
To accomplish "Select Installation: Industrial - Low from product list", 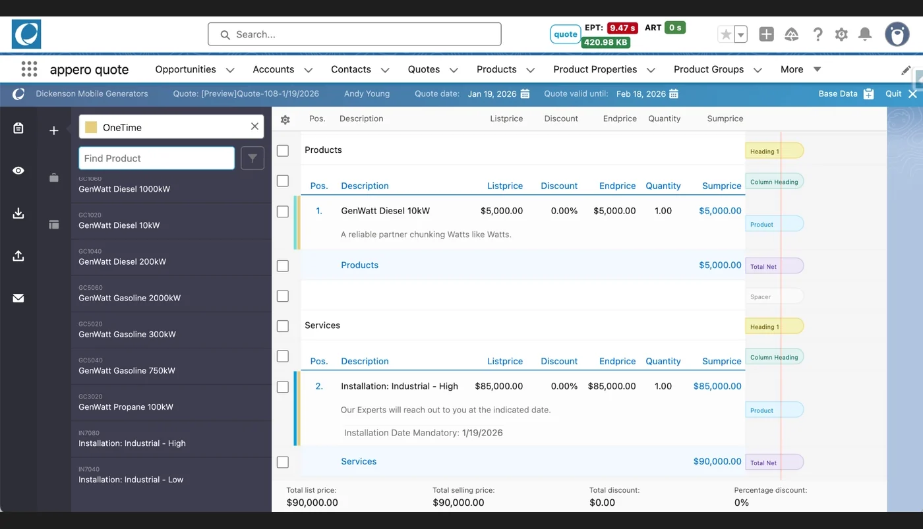I will (171, 475).
